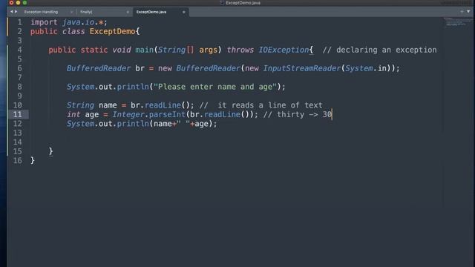Click the file icon in title bar

click(222, 3)
